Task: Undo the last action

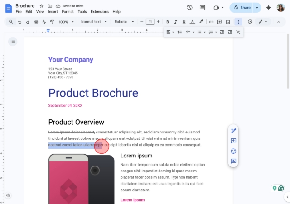Action: tap(19, 22)
